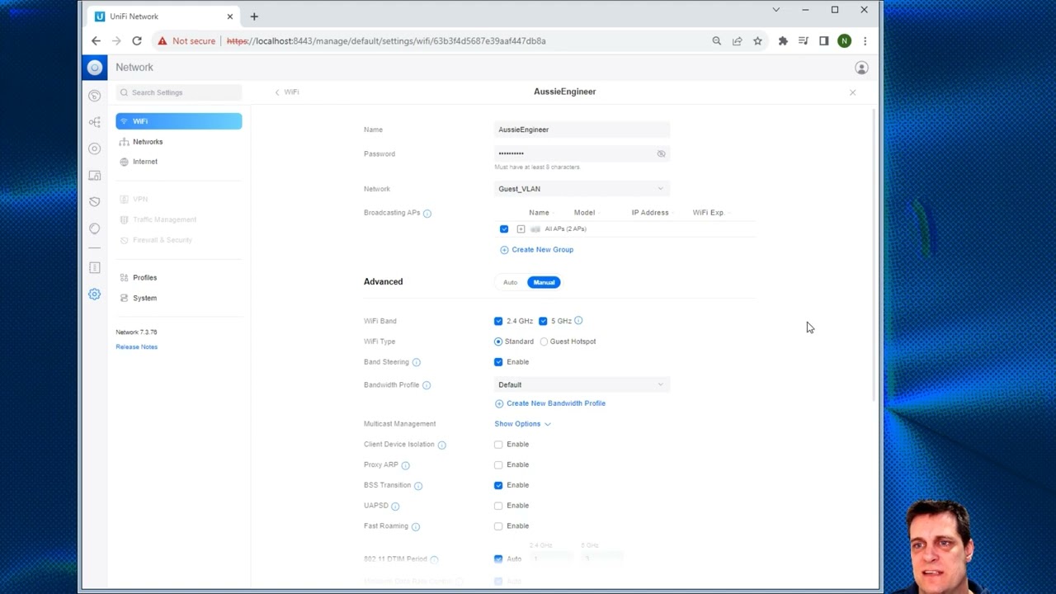1056x594 pixels.
Task: Enable Client Device Isolation
Action: pos(498,445)
